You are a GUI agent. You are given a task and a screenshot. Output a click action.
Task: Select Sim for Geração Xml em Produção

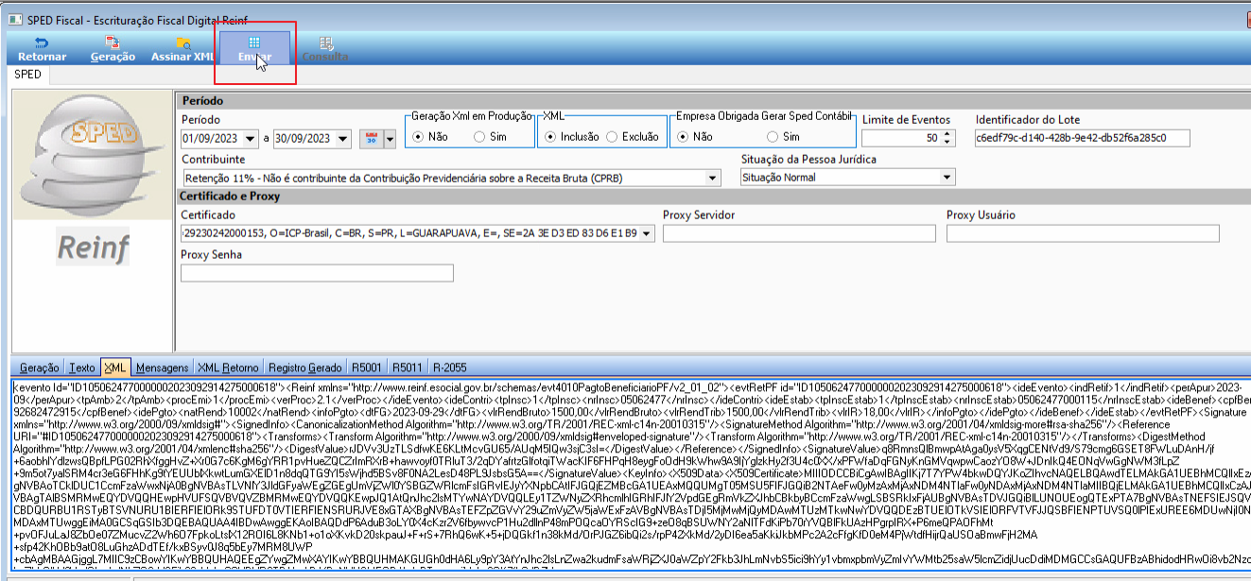[489, 136]
